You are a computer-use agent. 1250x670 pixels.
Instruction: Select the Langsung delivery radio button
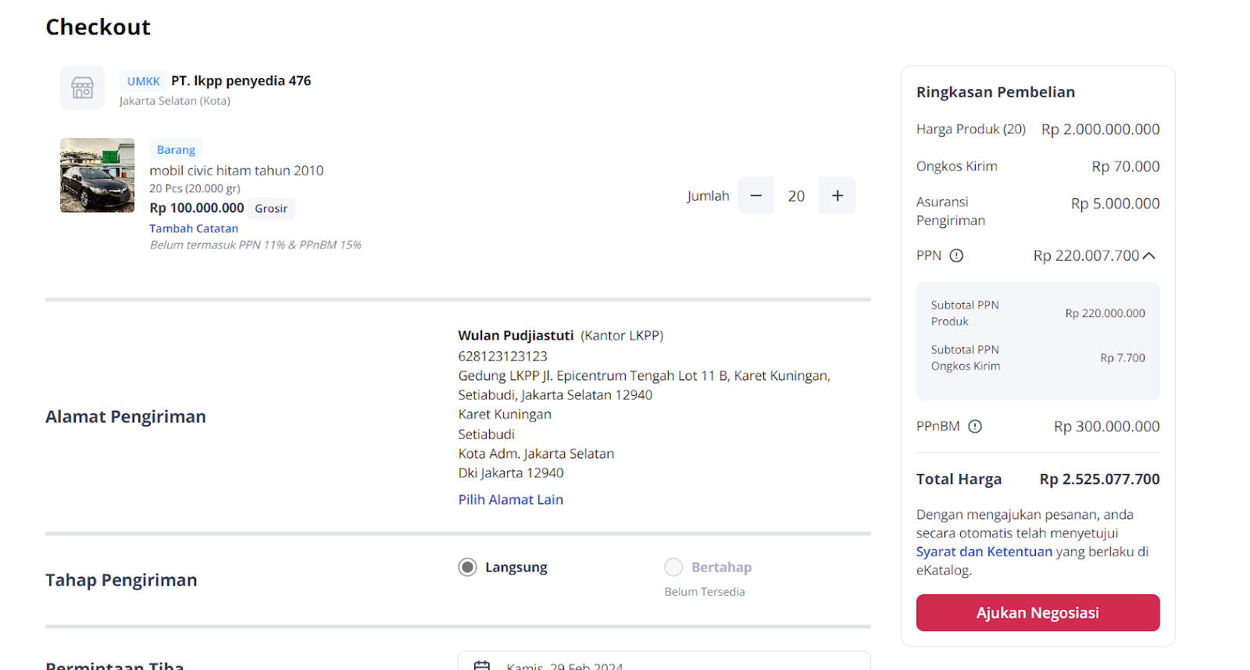(x=467, y=567)
